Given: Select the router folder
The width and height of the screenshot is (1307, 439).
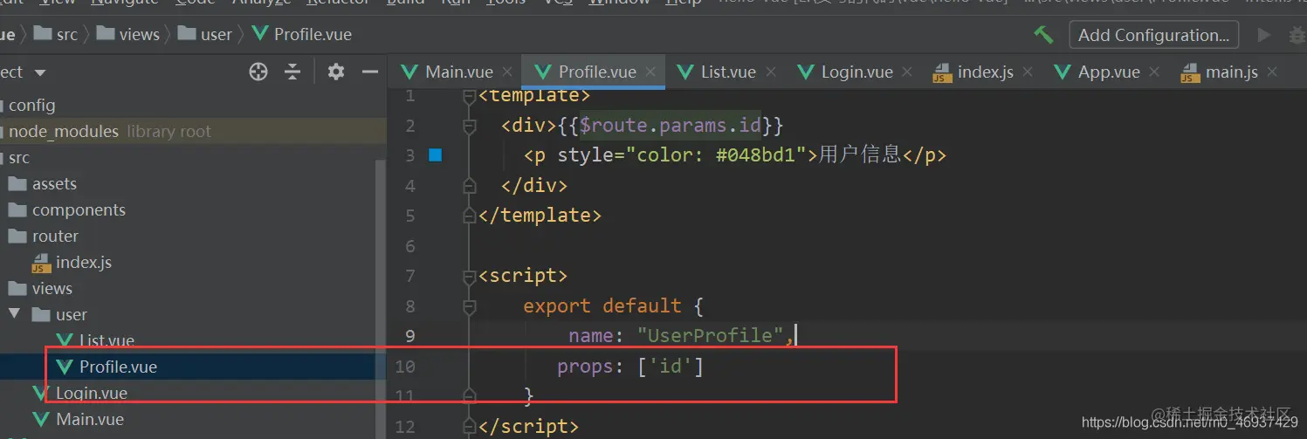Looking at the screenshot, I should click(x=44, y=236).
